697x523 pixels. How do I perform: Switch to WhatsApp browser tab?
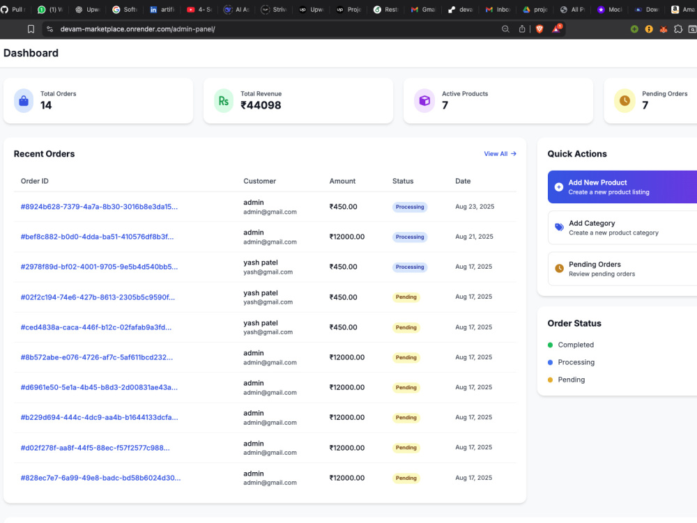click(49, 9)
